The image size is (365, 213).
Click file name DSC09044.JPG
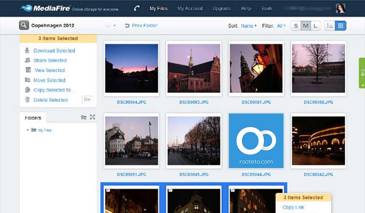(x=256, y=174)
